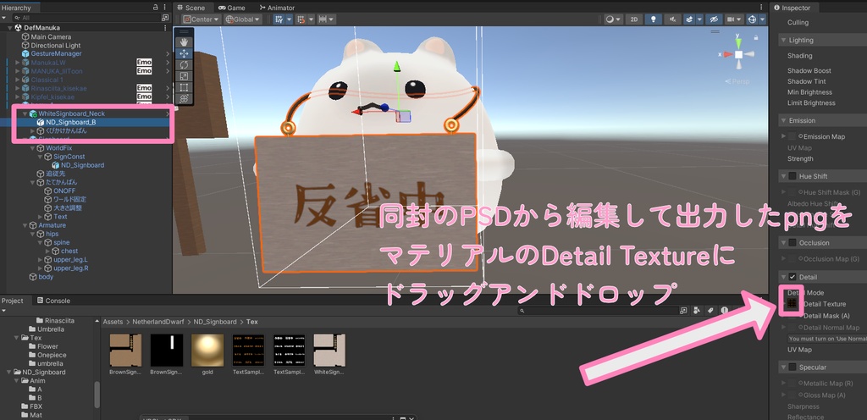Toggle grid visibility in Scene toolbar
867x420 pixels.
[279, 19]
